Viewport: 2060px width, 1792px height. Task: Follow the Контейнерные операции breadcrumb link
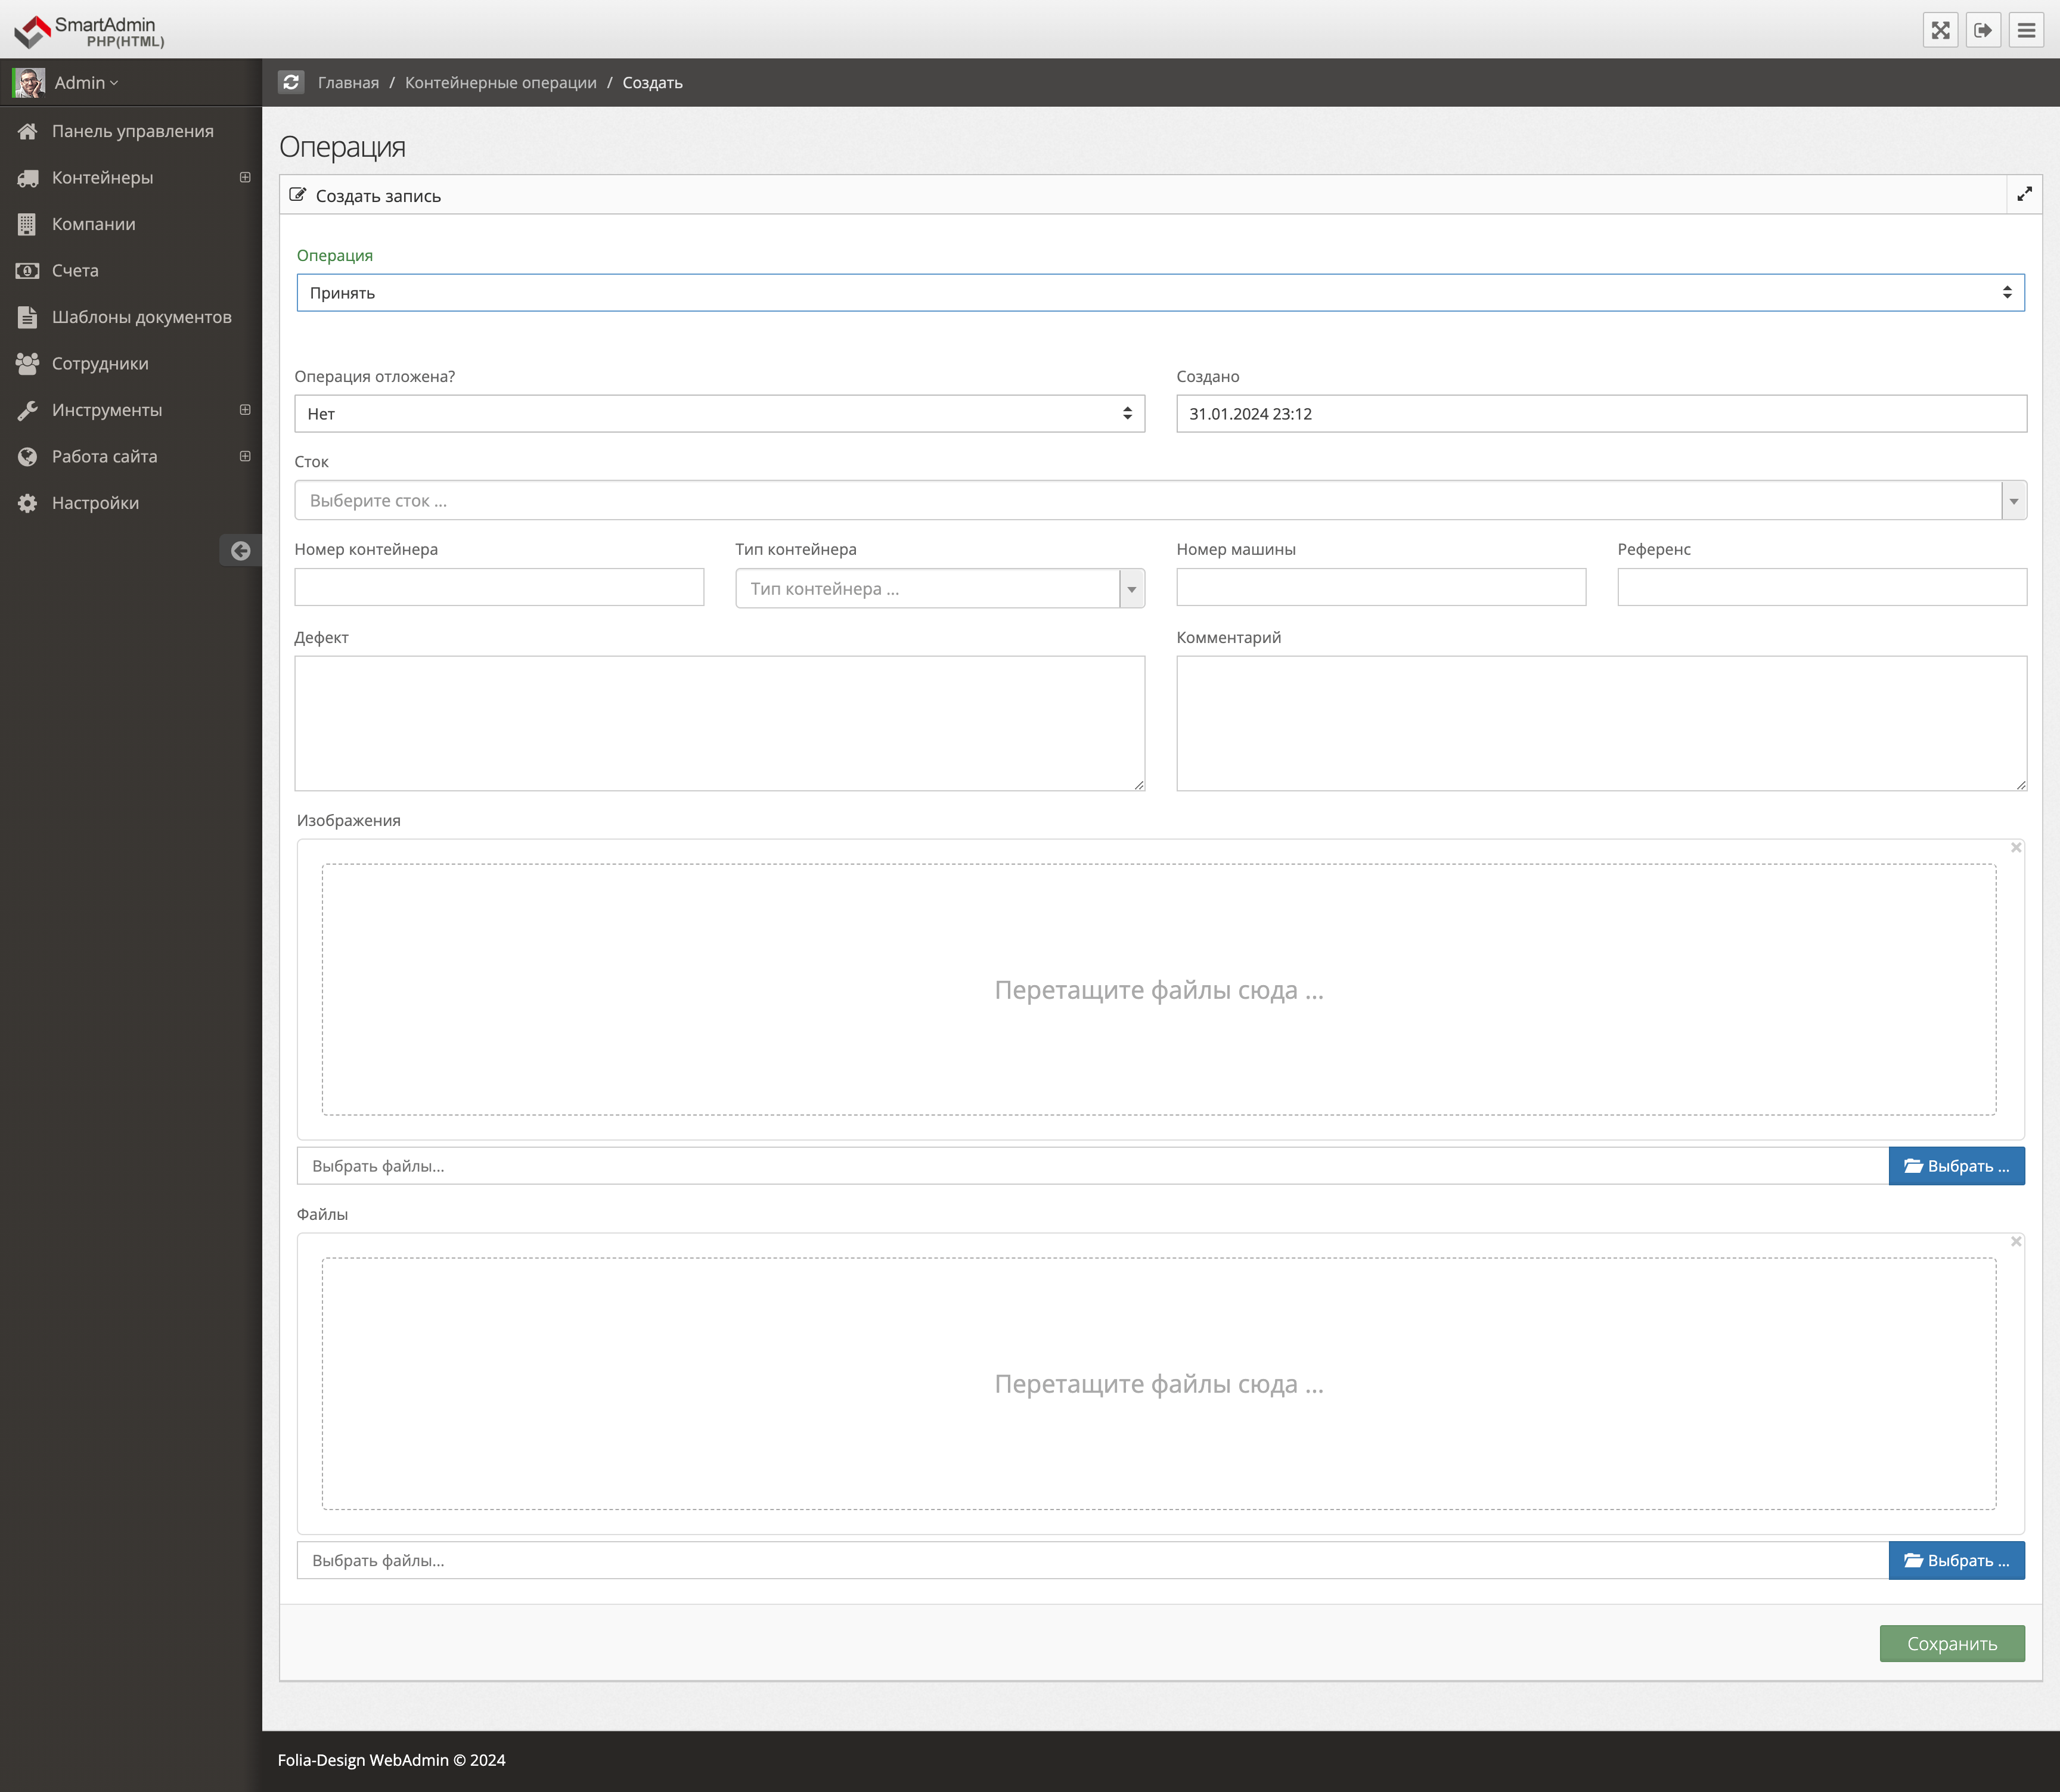coord(500,82)
